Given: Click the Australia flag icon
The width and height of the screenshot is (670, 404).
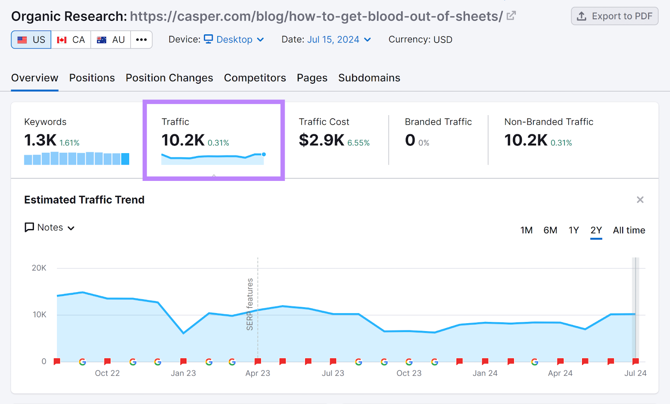Looking at the screenshot, I should 101,39.
